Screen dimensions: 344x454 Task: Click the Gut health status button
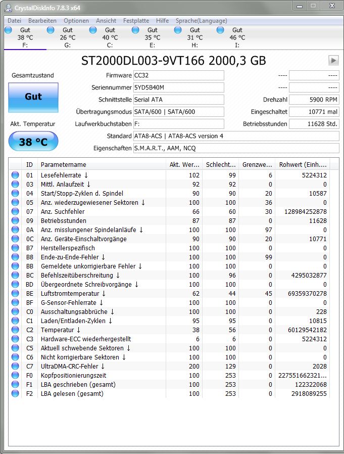pos(33,97)
